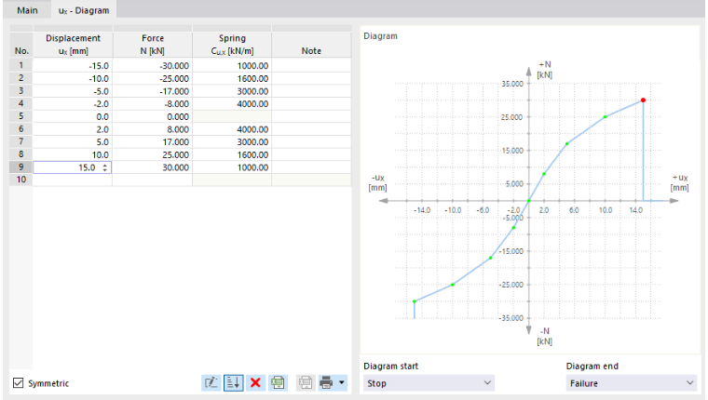Click the Force N [kN] column header

[x=153, y=45]
